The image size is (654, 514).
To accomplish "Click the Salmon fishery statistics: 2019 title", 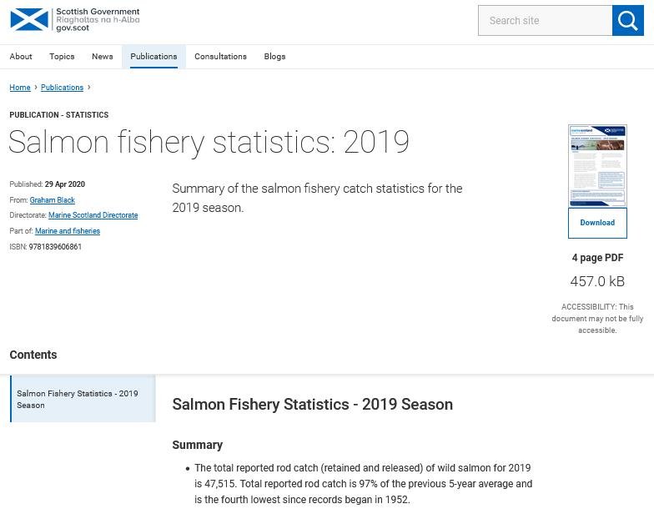I will 209,143.
